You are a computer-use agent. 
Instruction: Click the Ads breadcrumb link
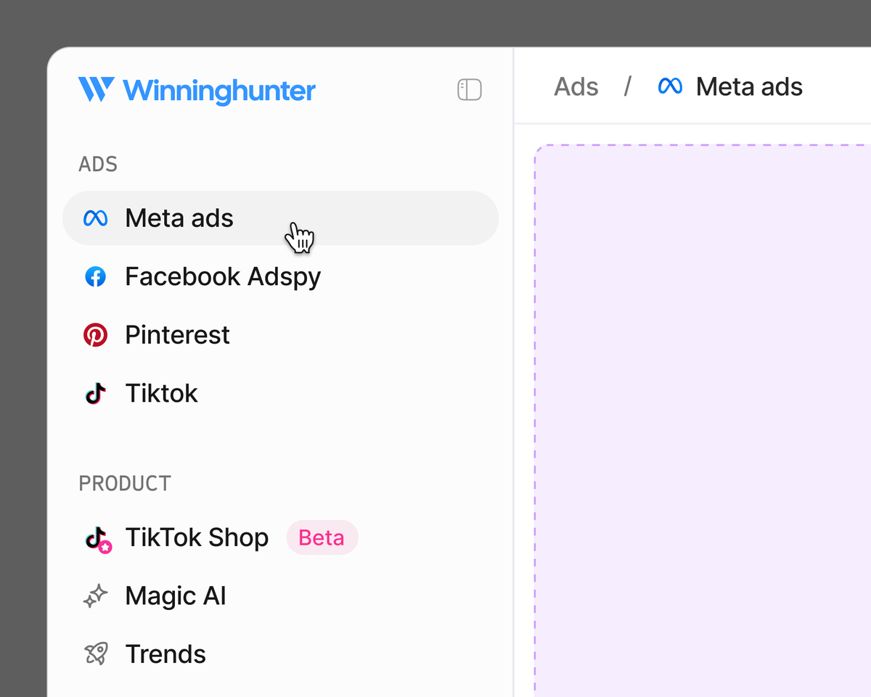576,87
